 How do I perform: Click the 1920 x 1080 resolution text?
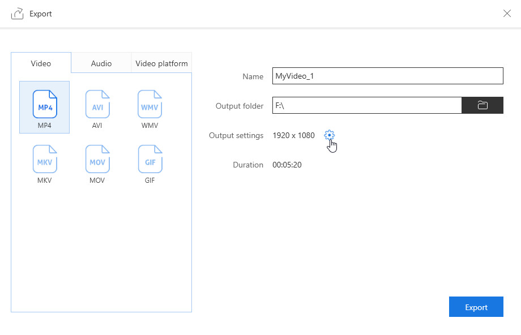click(x=293, y=135)
